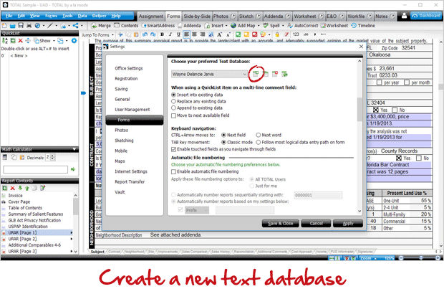The width and height of the screenshot is (444, 294).
Task: Open the Spell dropdown arrow
Action: [283, 26]
